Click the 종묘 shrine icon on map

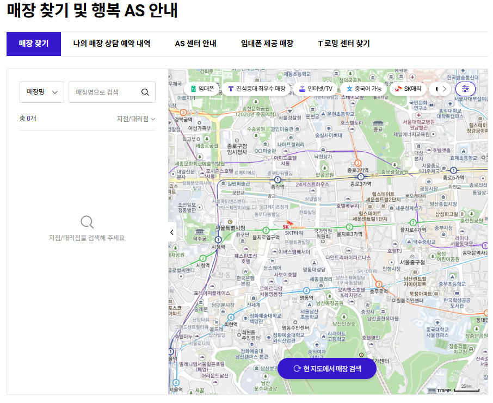(378, 123)
